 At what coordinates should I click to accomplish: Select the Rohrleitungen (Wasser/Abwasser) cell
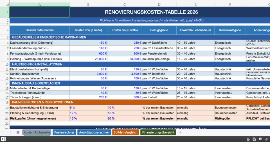[x=39, y=78]
